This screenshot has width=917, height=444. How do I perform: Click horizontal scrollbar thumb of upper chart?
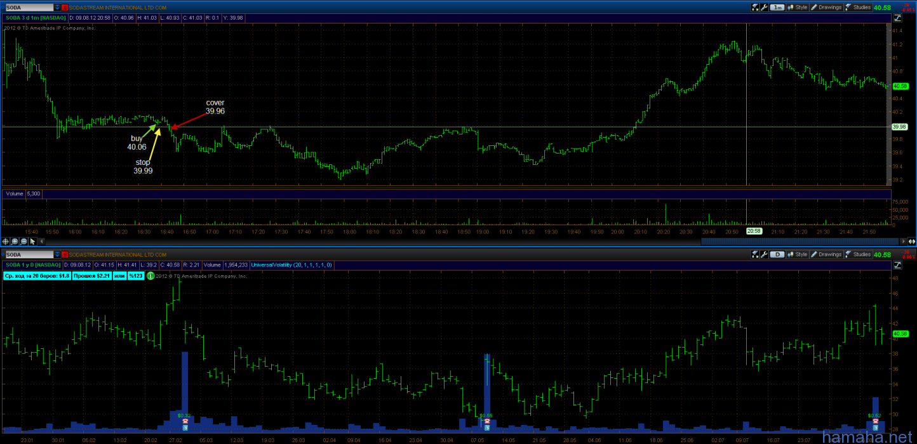[799, 242]
